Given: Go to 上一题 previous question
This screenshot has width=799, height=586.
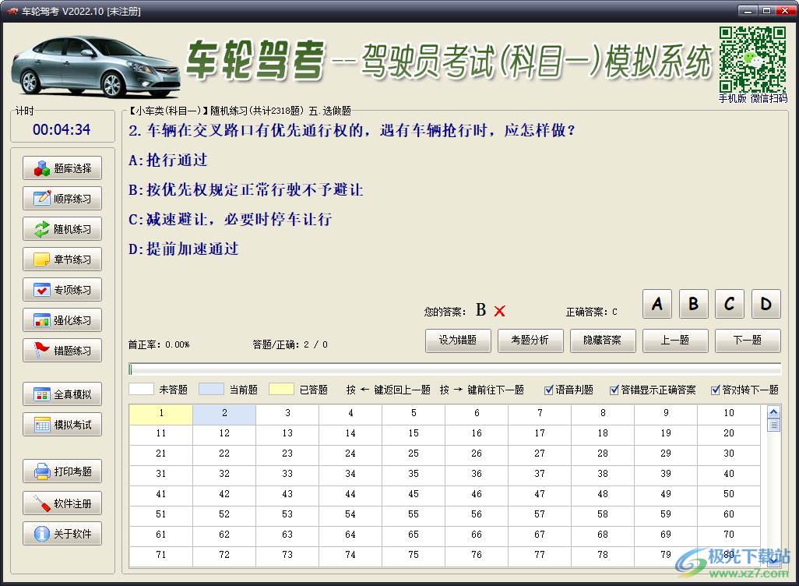Looking at the screenshot, I should (675, 341).
